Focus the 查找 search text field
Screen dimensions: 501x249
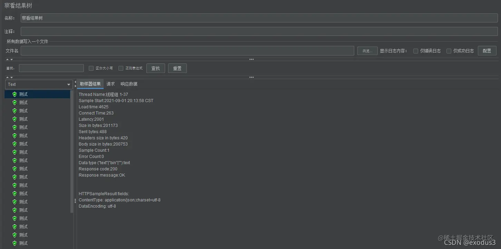coord(51,68)
